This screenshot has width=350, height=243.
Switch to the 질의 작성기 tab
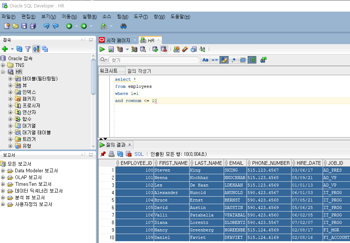pos(139,71)
